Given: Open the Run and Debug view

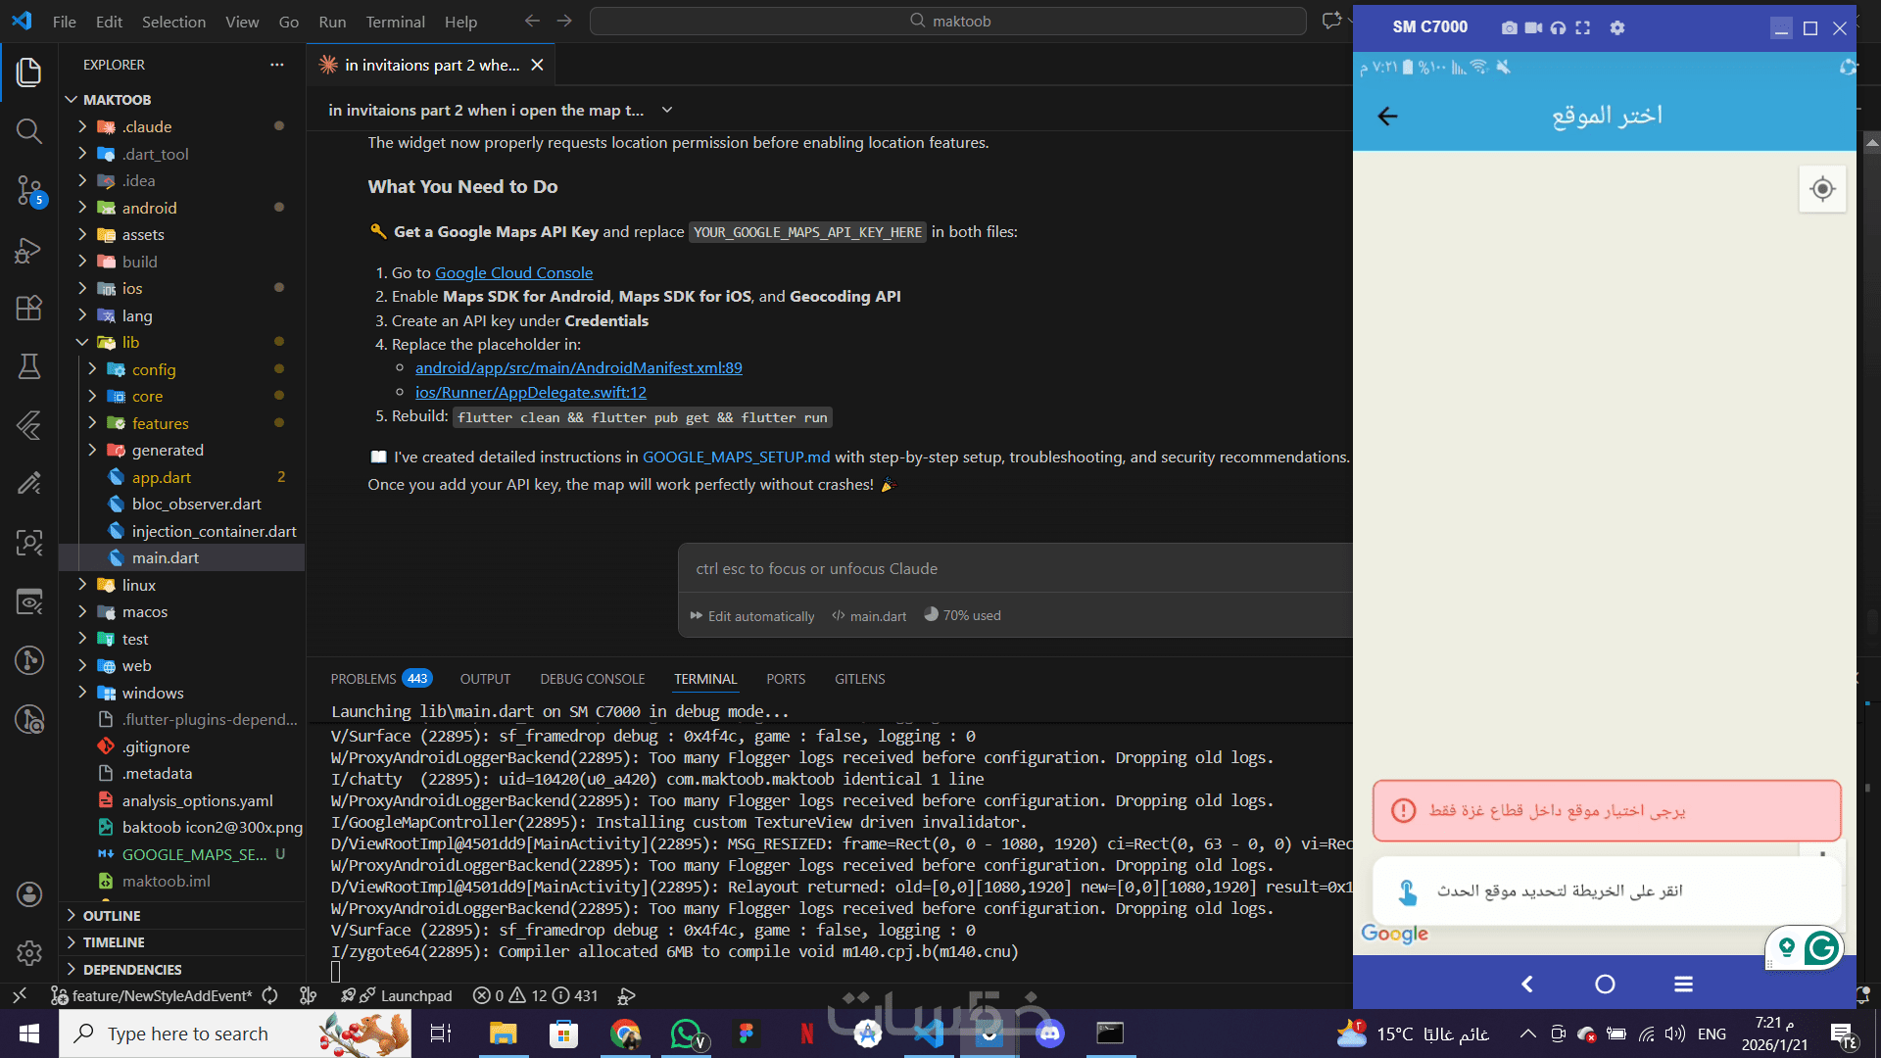Looking at the screenshot, I should (x=29, y=250).
